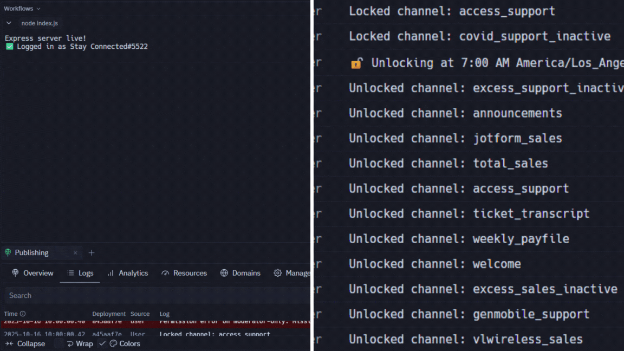Open the Overview tab
The image size is (624, 351).
[32, 273]
